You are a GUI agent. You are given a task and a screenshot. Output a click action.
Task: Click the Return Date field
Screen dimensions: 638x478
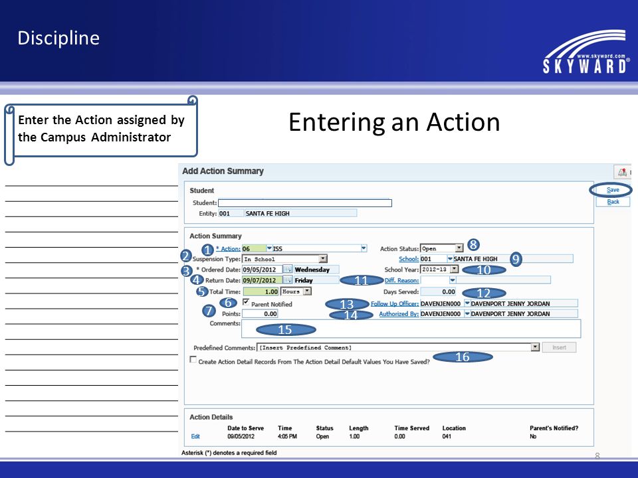tap(263, 280)
